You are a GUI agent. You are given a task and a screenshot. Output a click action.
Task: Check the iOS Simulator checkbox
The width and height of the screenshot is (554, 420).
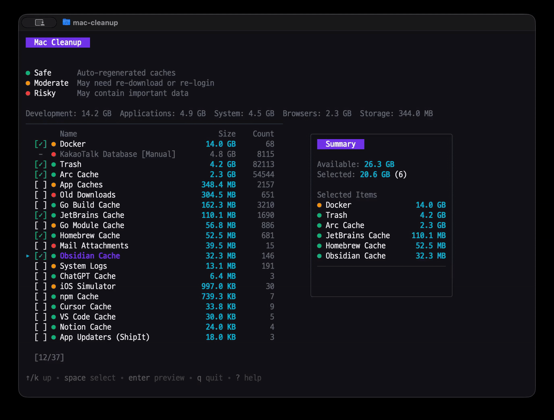pyautogui.click(x=41, y=286)
